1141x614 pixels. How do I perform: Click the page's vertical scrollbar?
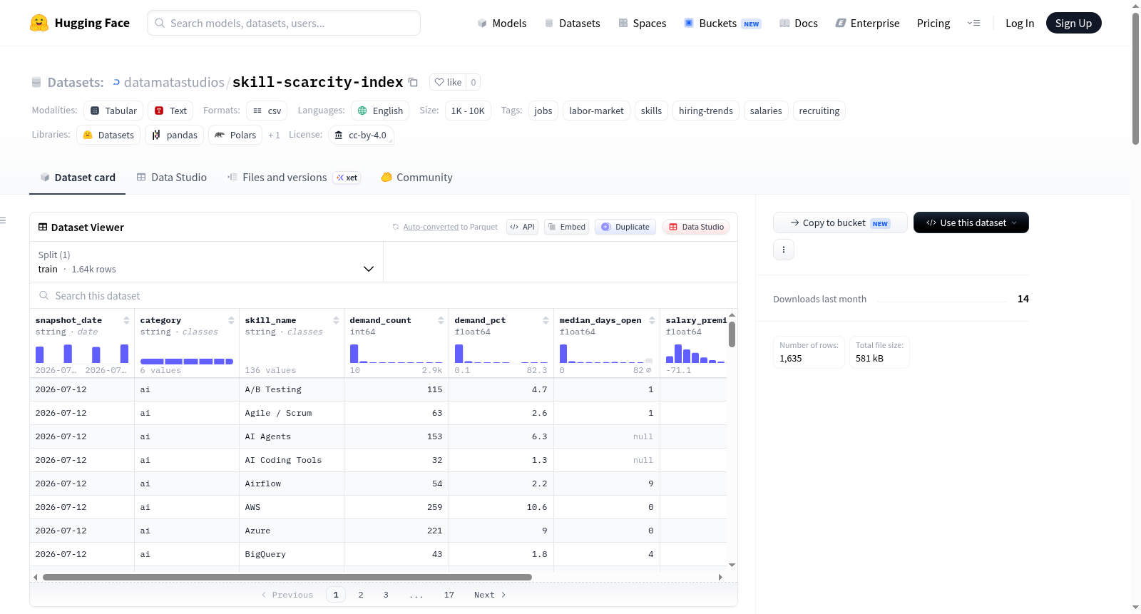click(x=1135, y=78)
